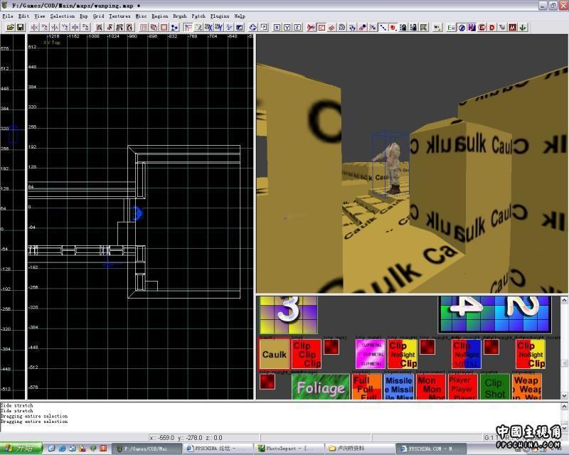
Task: Click the CSG Subtract grid icon
Action: coord(144,27)
